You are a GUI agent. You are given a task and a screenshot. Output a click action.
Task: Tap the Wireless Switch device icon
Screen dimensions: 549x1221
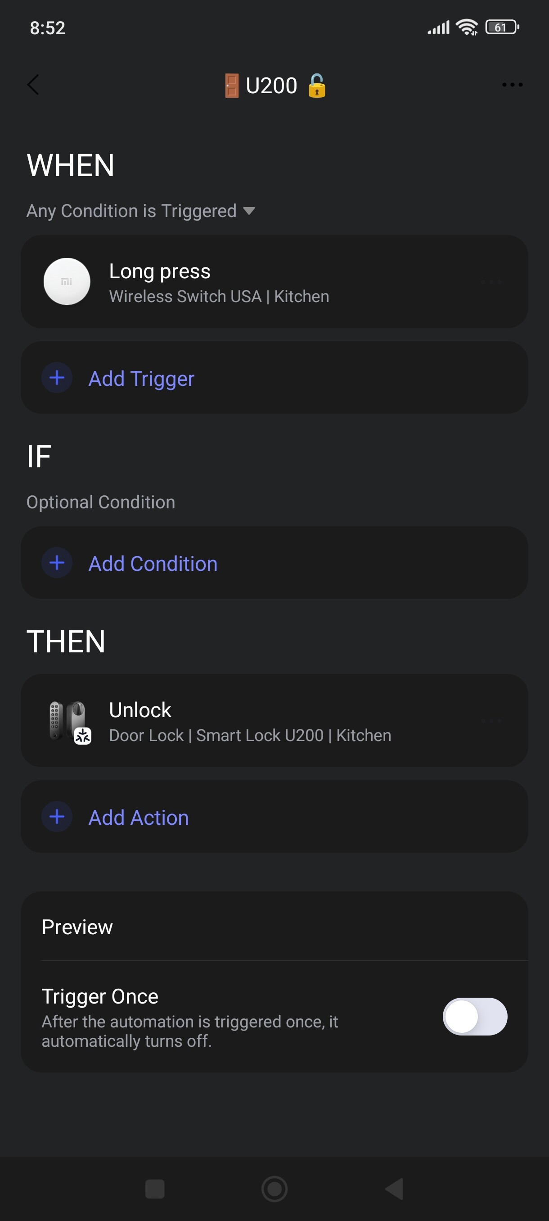[x=67, y=281]
